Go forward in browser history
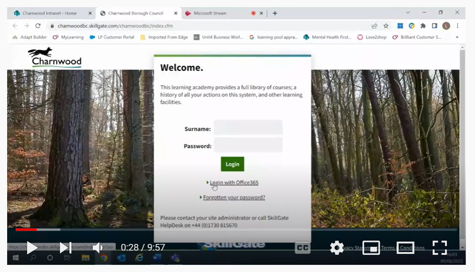Screen dimensions: 475x272 pyautogui.click(x=26, y=26)
